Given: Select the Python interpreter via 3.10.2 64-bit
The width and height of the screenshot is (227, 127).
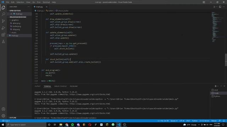Looking at the screenshot, I should point(204,121).
